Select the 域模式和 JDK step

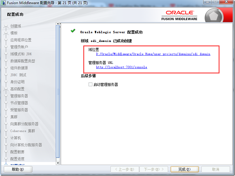coord(21,54)
